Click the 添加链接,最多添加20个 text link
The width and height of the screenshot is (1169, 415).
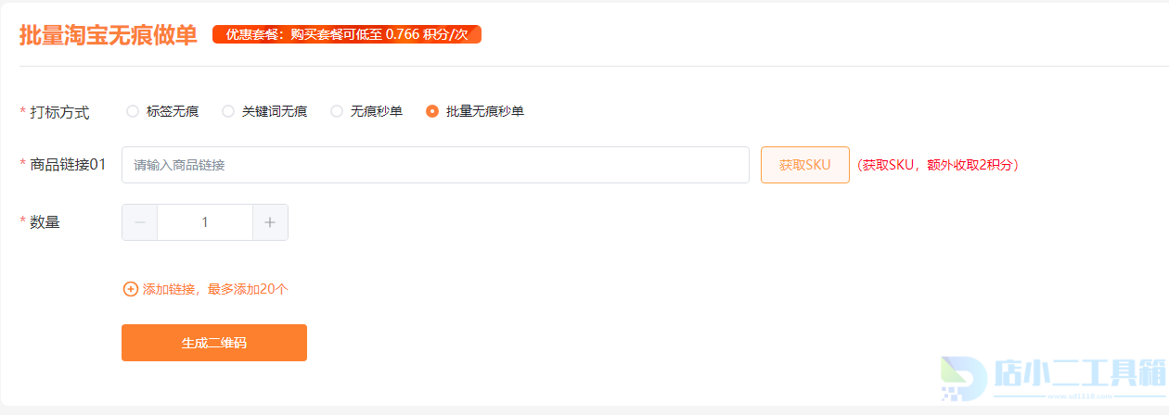[x=215, y=289]
